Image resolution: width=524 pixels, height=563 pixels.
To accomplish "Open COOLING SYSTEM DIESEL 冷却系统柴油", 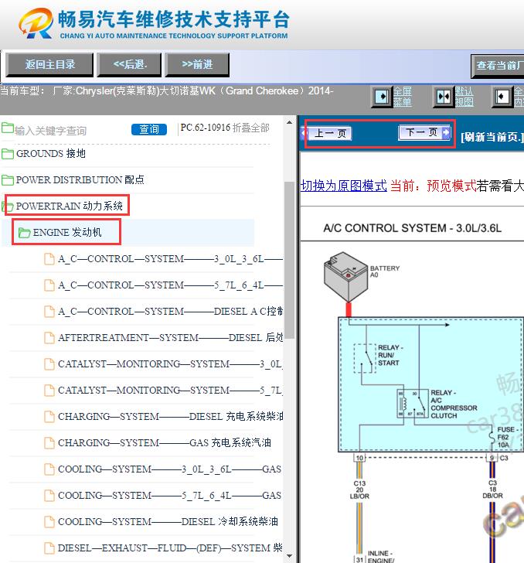I will pos(168,521).
